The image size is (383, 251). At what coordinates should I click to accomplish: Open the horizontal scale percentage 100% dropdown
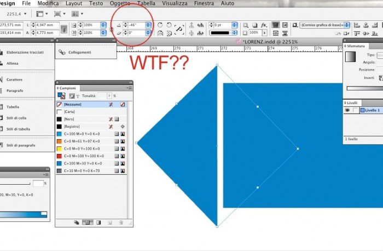click(x=103, y=25)
